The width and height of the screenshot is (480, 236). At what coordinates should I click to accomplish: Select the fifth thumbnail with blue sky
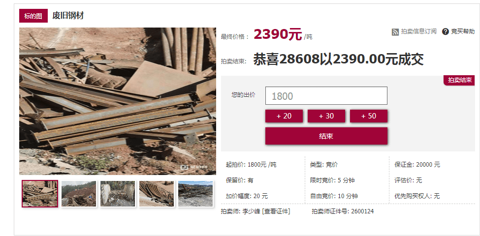(195, 194)
